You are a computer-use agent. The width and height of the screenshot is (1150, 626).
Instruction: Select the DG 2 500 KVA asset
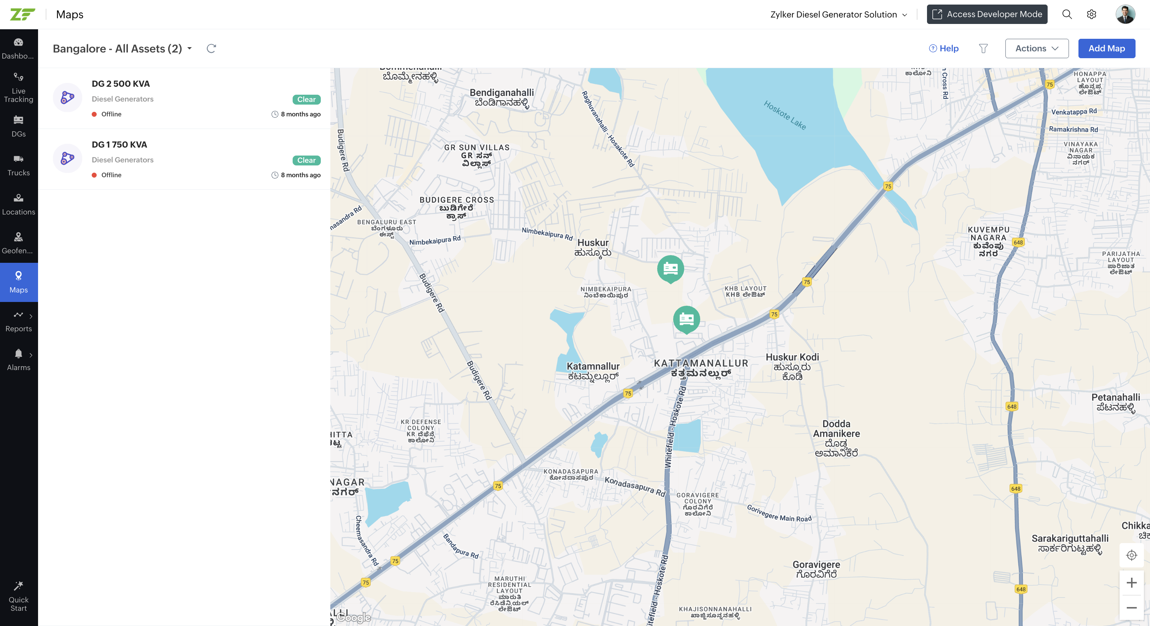pos(121,84)
